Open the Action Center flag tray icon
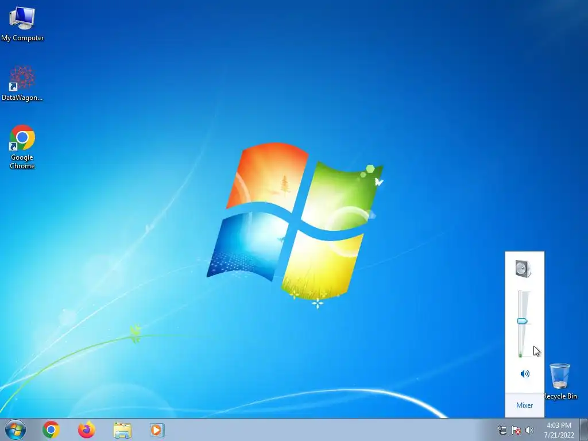This screenshot has height=441, width=588. click(x=516, y=430)
